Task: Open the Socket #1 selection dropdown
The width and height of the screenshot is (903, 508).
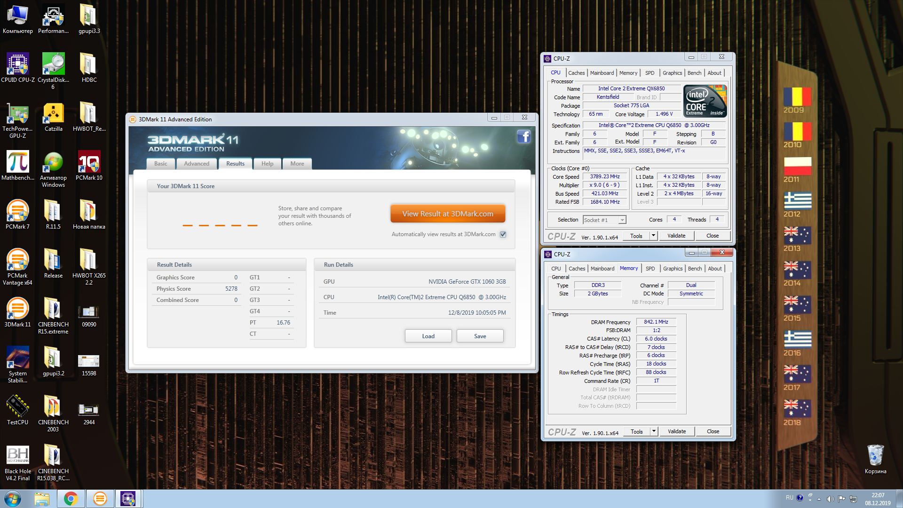Action: point(604,220)
